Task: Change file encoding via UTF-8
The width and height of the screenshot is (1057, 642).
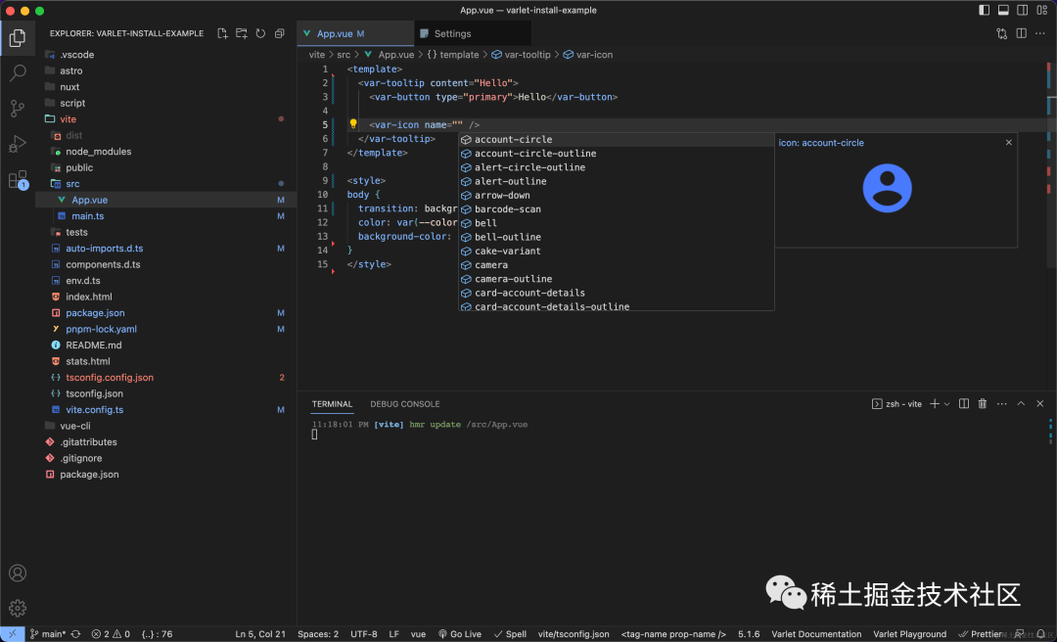Action: [364, 634]
